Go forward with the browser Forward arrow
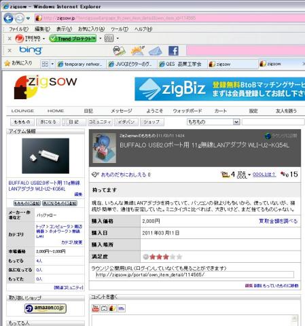The height and width of the screenshot is (326, 305). pos(20,18)
